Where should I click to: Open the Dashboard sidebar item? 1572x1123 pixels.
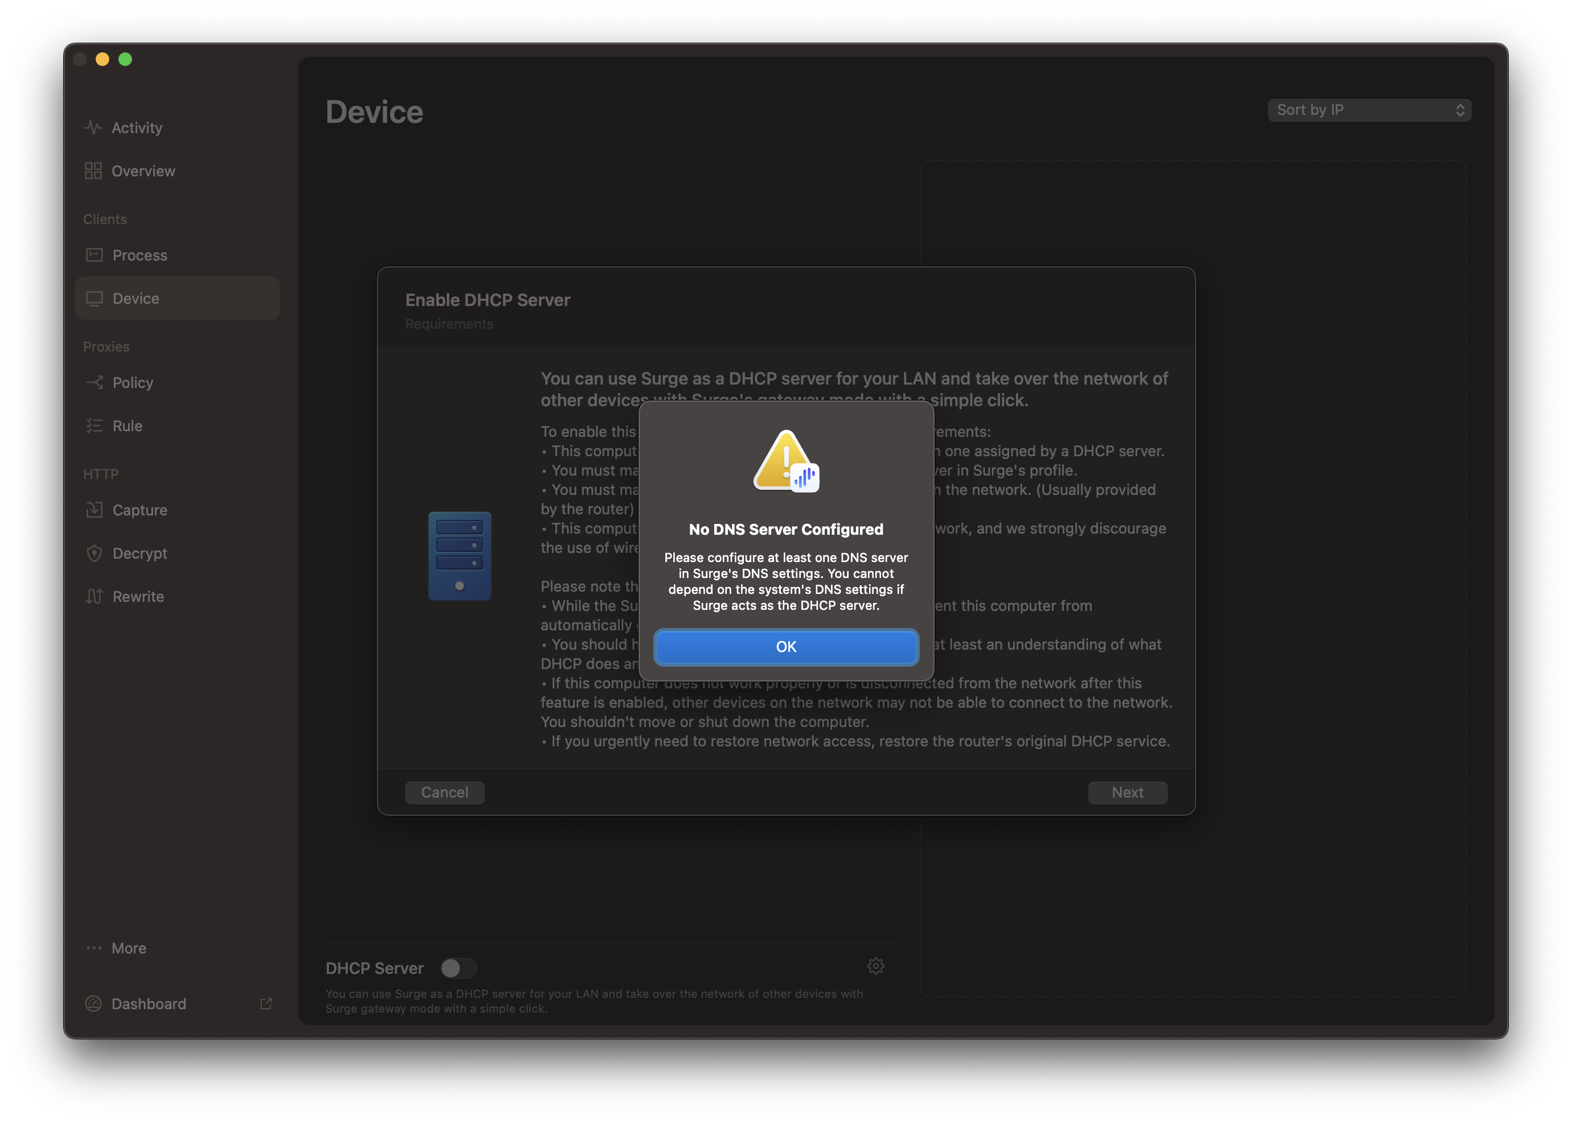(x=149, y=1004)
